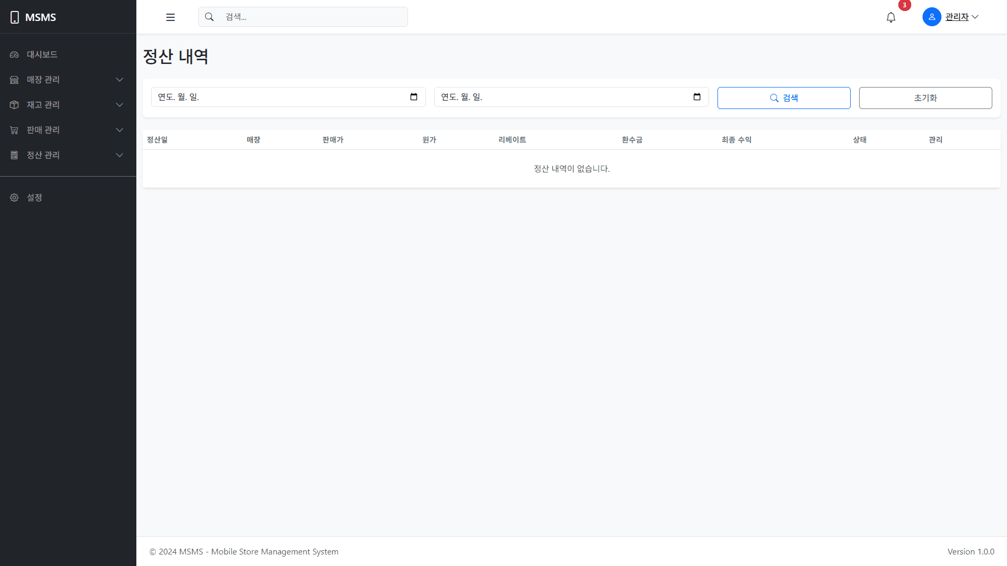
Task: Expand the 정산 관리 submenu chevron
Action: (x=120, y=155)
